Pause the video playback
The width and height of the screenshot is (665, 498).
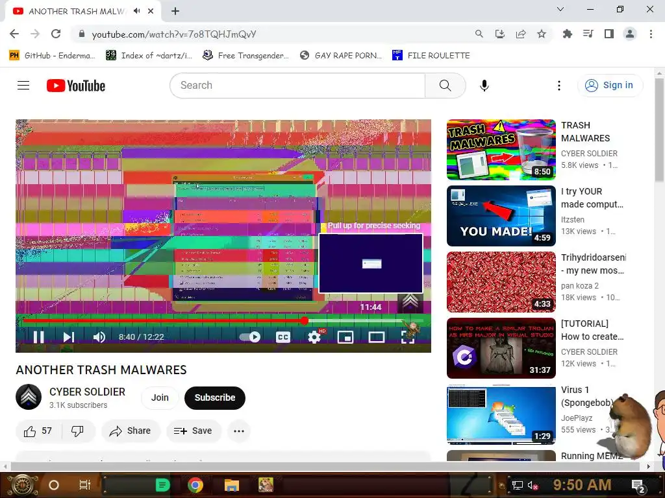(38, 337)
